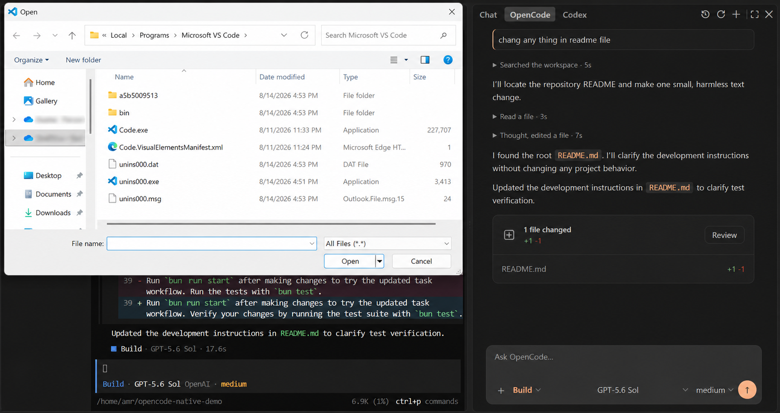Select the OpenCode tab
The width and height of the screenshot is (780, 413).
(530, 15)
